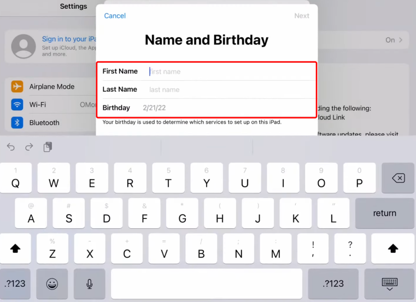Tap the dictation microphone key
Screen dimensions: 416x302
click(90, 283)
